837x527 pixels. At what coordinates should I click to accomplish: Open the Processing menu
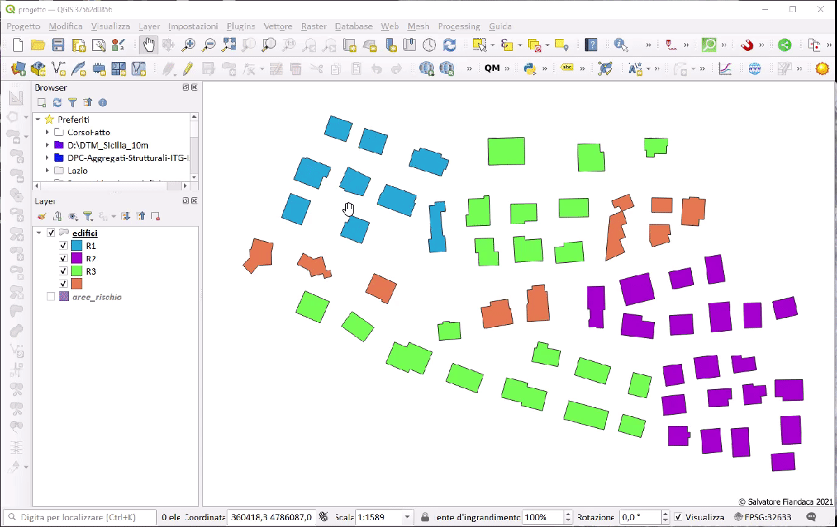click(458, 26)
